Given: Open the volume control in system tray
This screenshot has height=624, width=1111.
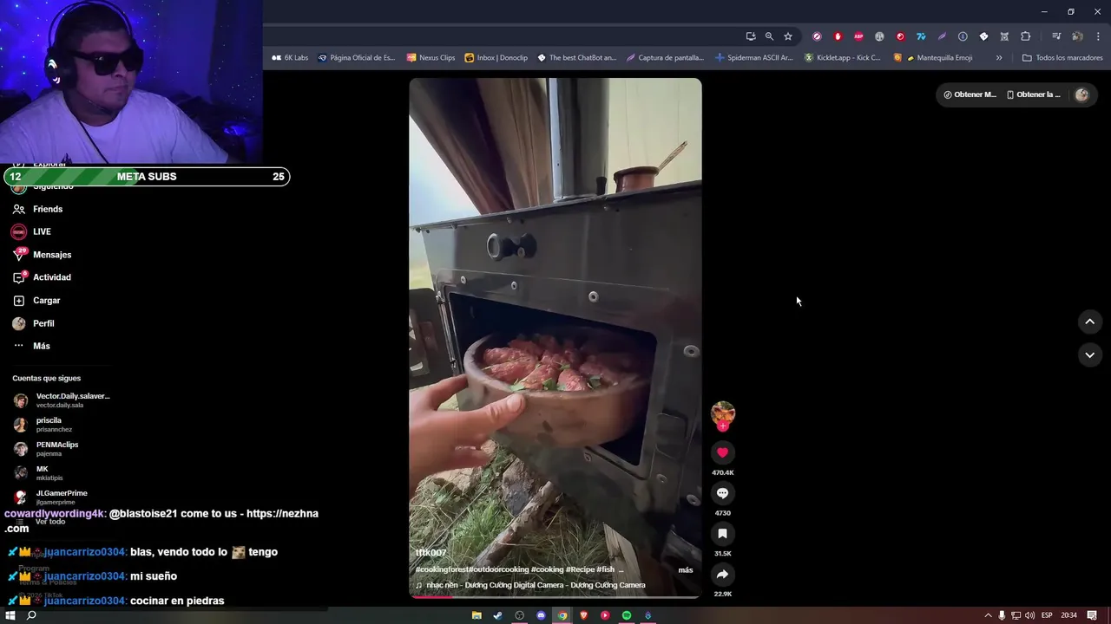Looking at the screenshot, I should click(1029, 615).
